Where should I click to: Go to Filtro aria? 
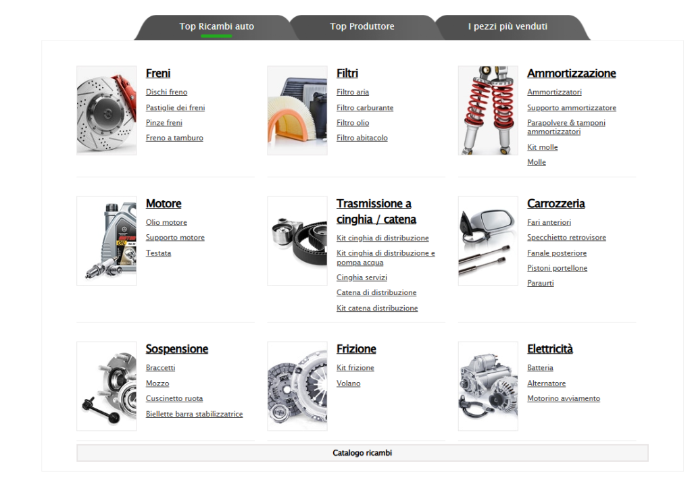click(x=353, y=92)
